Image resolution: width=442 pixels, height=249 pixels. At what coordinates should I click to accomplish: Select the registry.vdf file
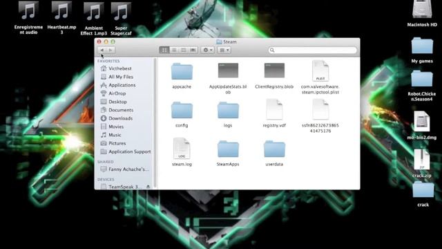[274, 109]
